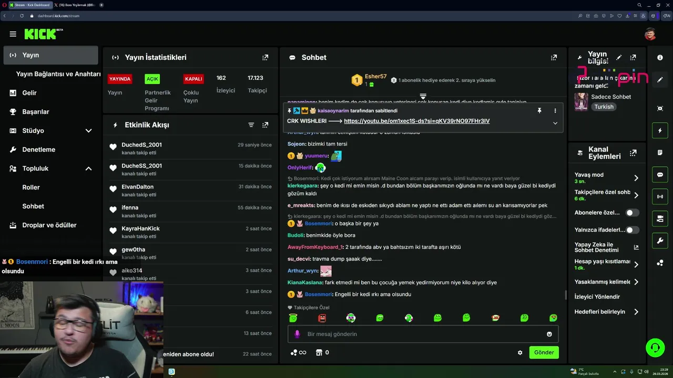Select Yayın in the sidebar
Viewport: 673px width, 378px height.
pyautogui.click(x=50, y=55)
